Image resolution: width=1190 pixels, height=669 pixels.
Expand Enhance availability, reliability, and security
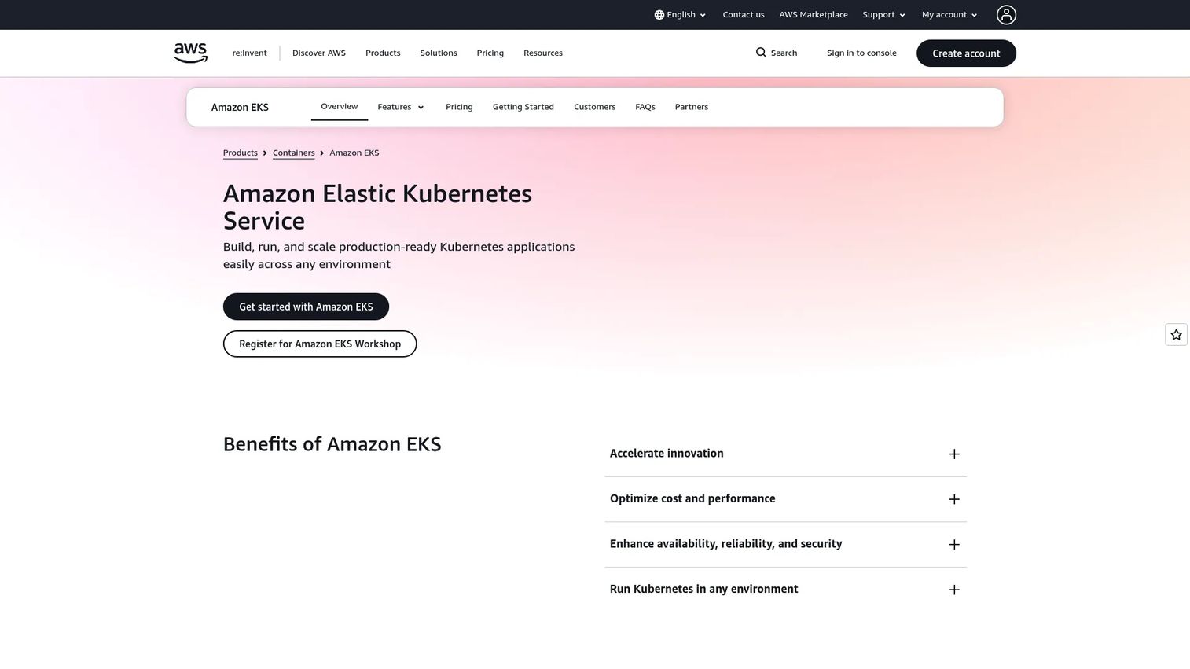[x=785, y=544]
